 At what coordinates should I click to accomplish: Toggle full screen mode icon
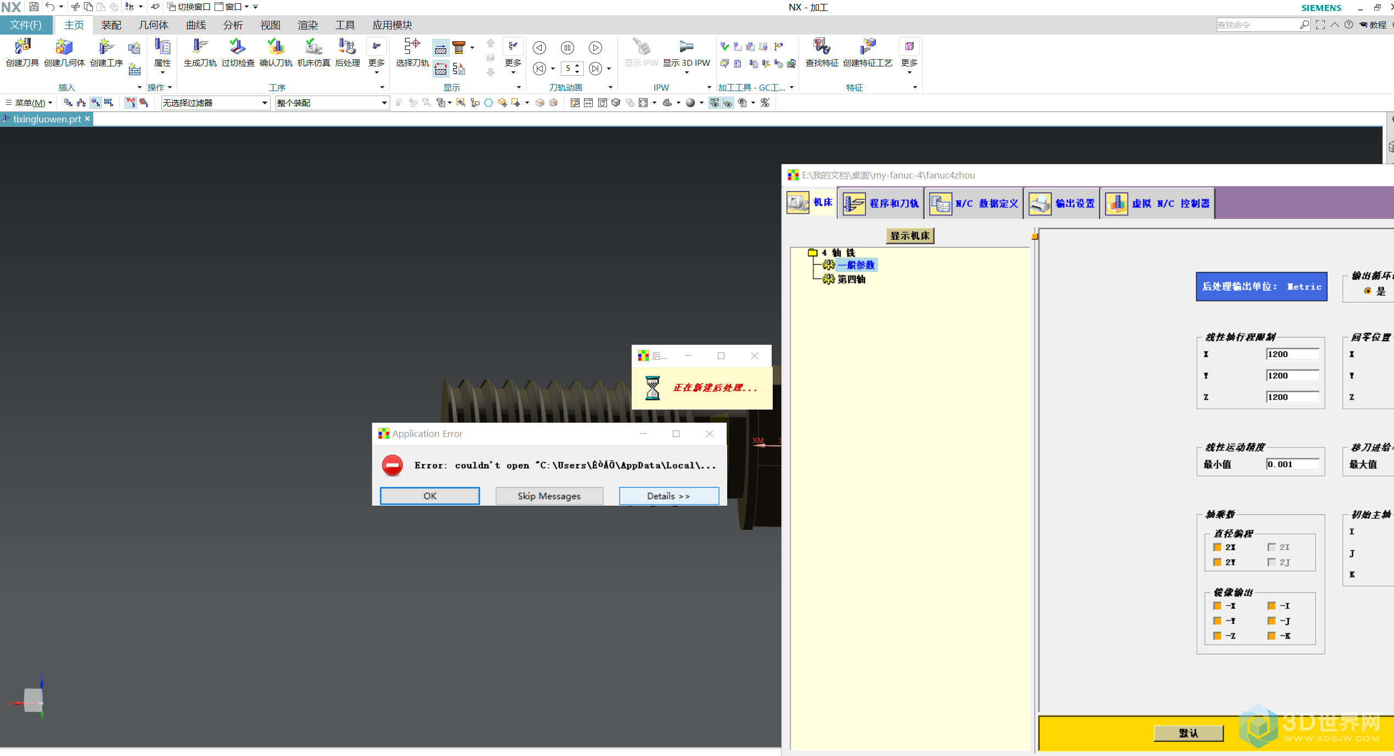tap(1320, 25)
